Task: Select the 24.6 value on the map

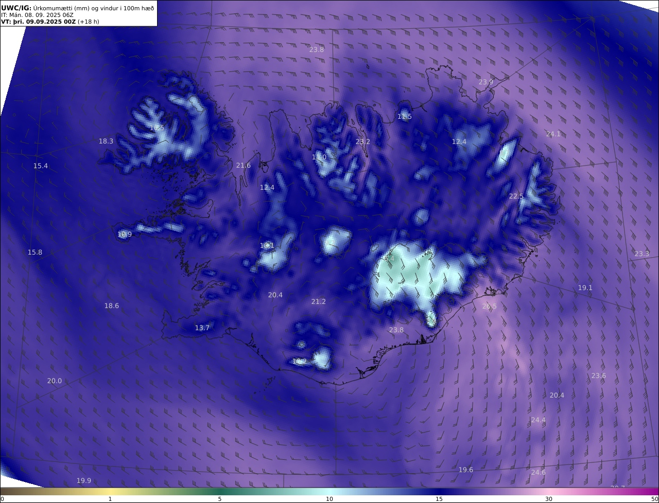Action: pos(539,473)
